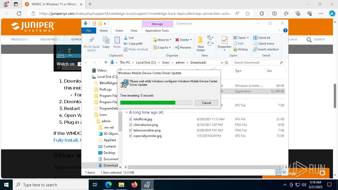The image size is (338, 190).
Task: Click the Rename ribbon button
Action: (183, 47)
